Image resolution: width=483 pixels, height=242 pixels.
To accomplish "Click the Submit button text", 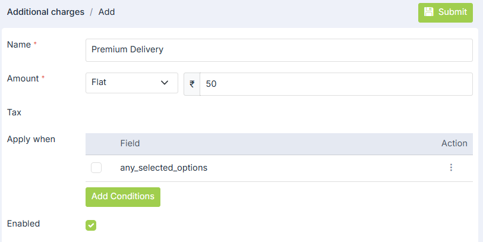I will point(453,12).
